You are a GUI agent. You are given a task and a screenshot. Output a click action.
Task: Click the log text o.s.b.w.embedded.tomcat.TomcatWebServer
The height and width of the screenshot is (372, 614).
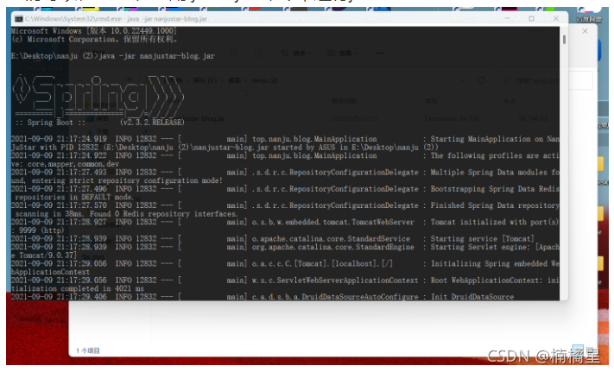[x=332, y=222]
